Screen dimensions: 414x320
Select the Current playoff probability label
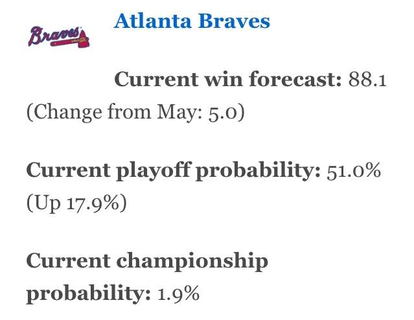click(174, 170)
